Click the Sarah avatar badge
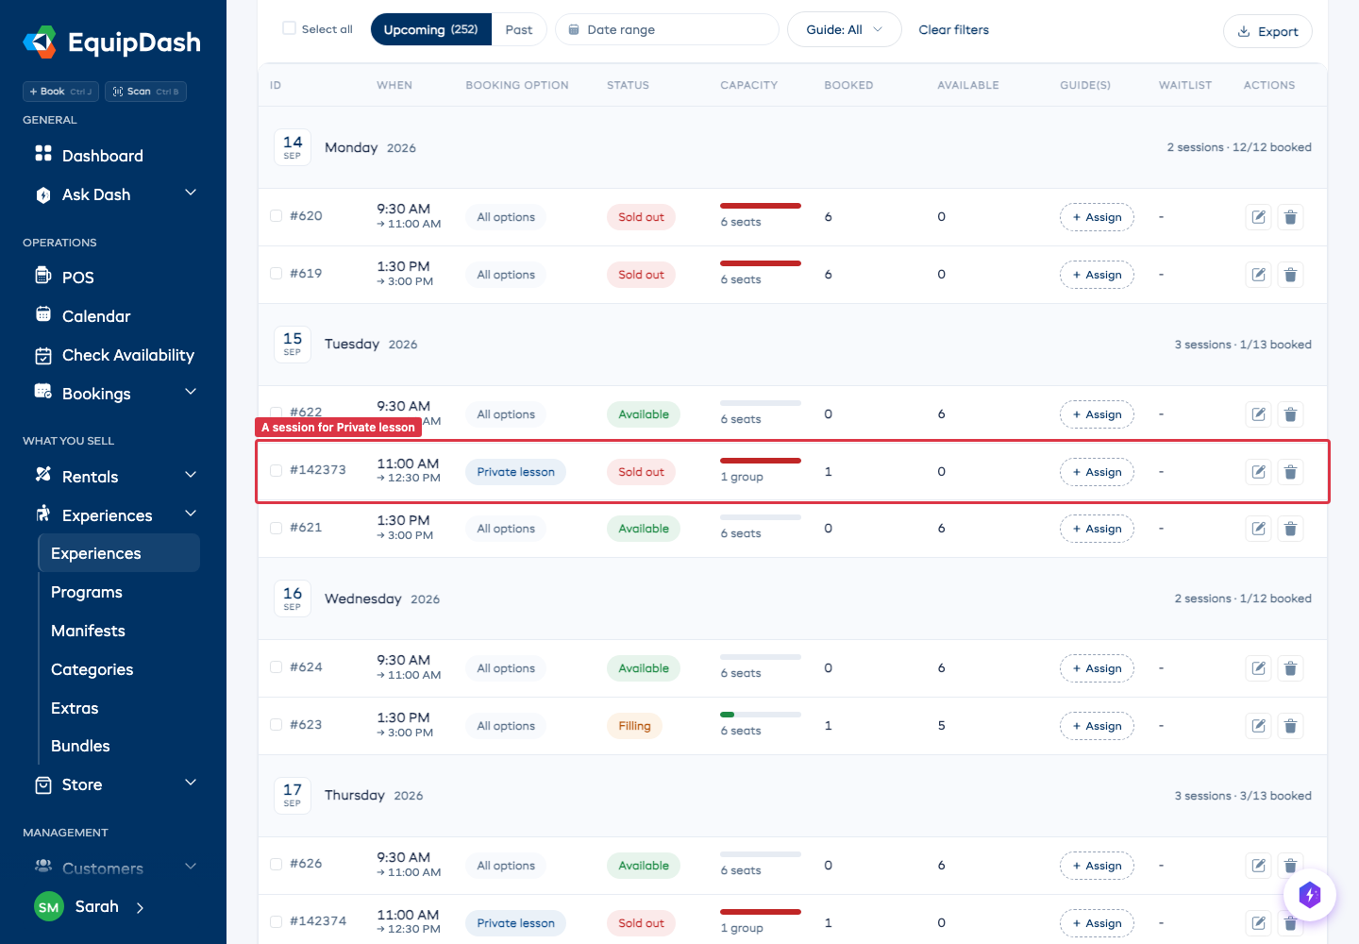The image size is (1359, 944). pyautogui.click(x=49, y=907)
